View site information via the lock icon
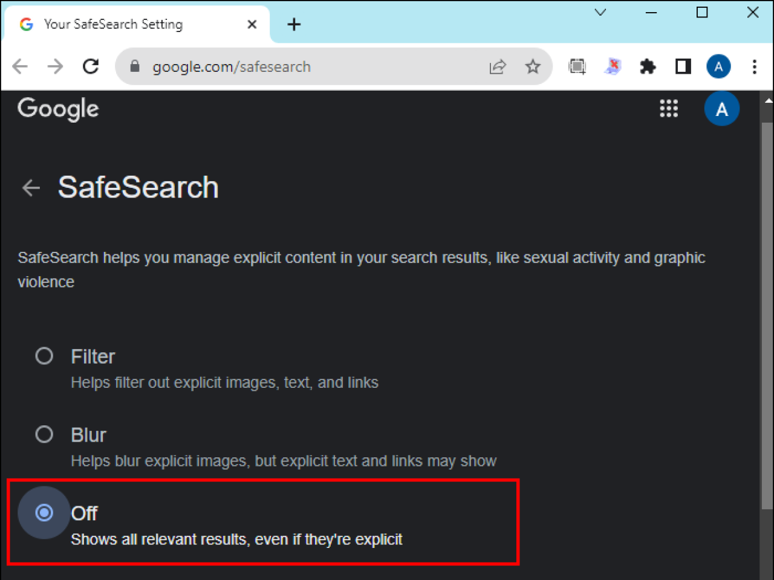774x580 pixels. tap(134, 66)
